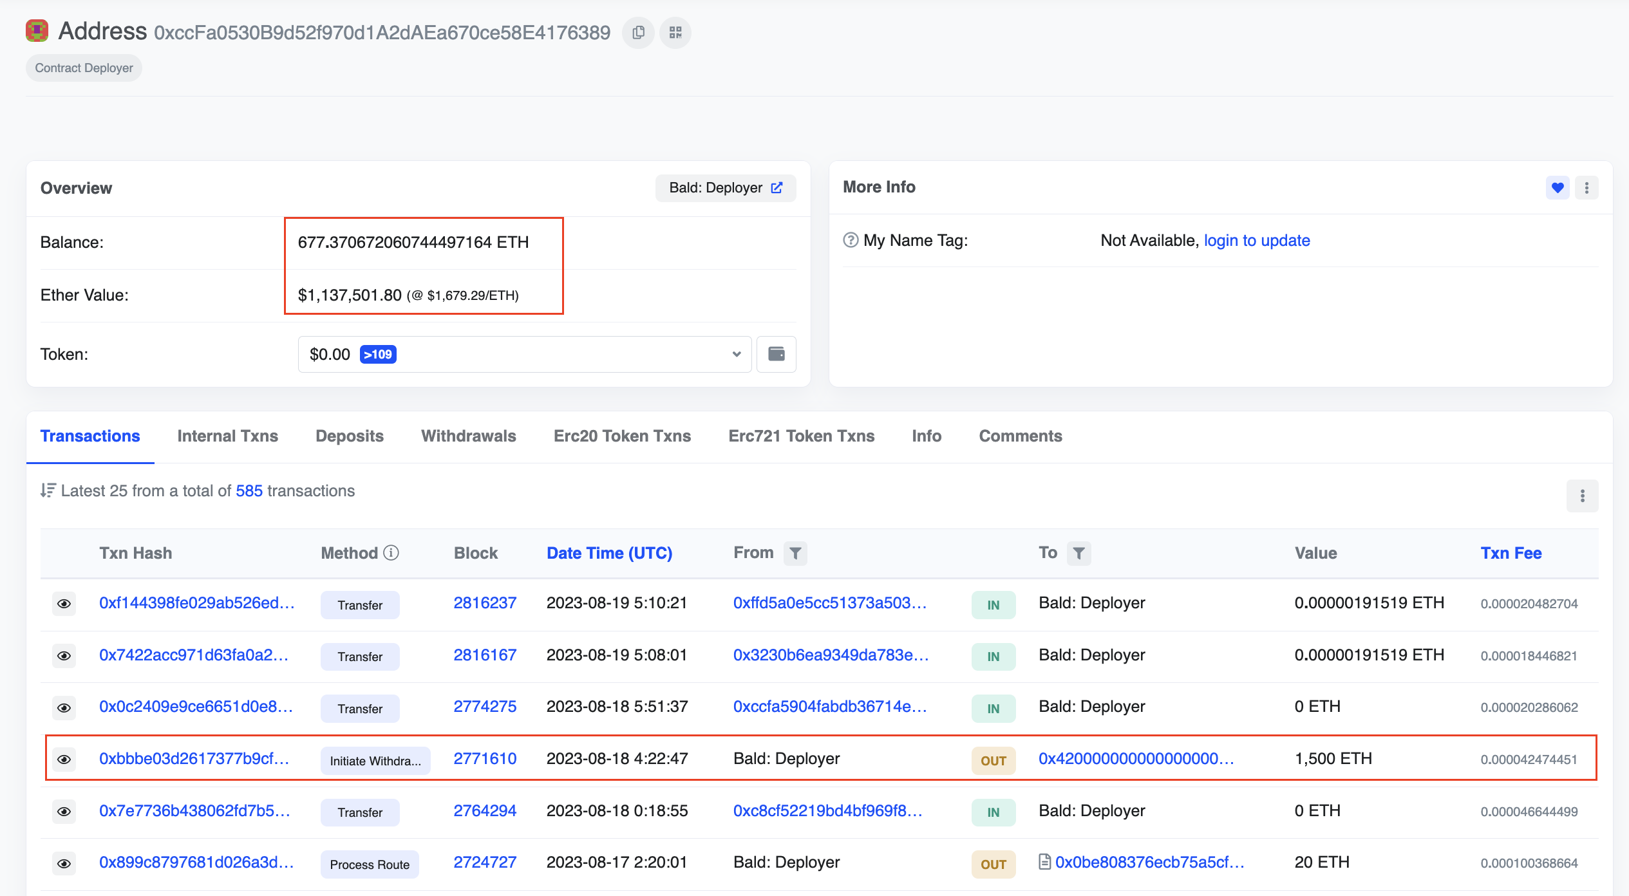Show the address QR code icon
1629x896 pixels.
pos(675,33)
